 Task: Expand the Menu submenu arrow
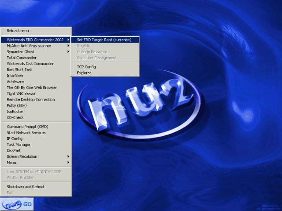[68, 162]
